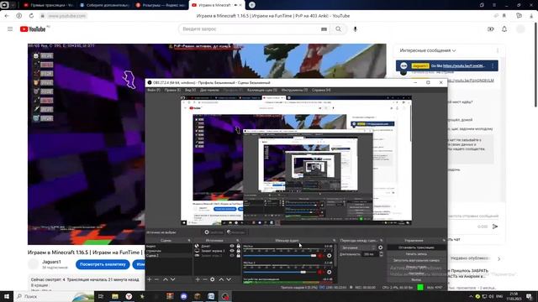This screenshot has width=538, height=302.
Task: Toggle visibility of the Донат source
Action: click(x=232, y=246)
